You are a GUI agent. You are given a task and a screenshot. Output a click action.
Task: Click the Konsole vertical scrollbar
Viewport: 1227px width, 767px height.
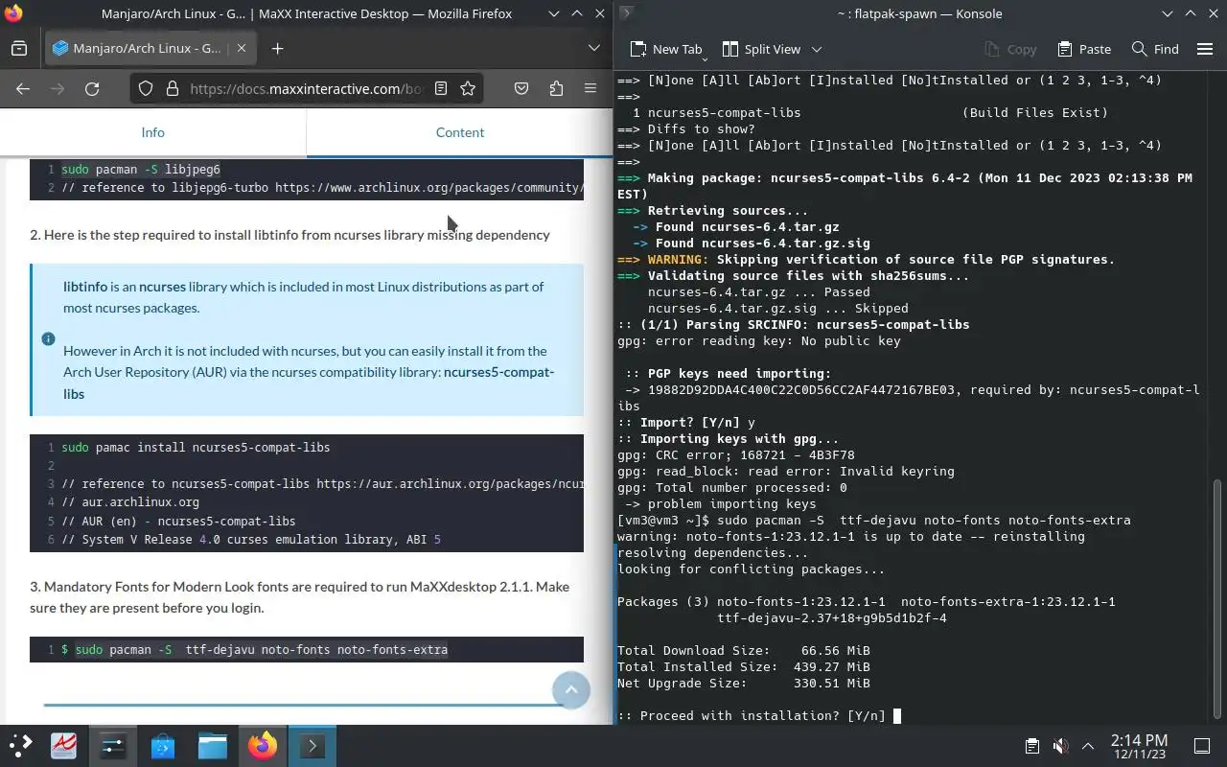pos(1219,598)
